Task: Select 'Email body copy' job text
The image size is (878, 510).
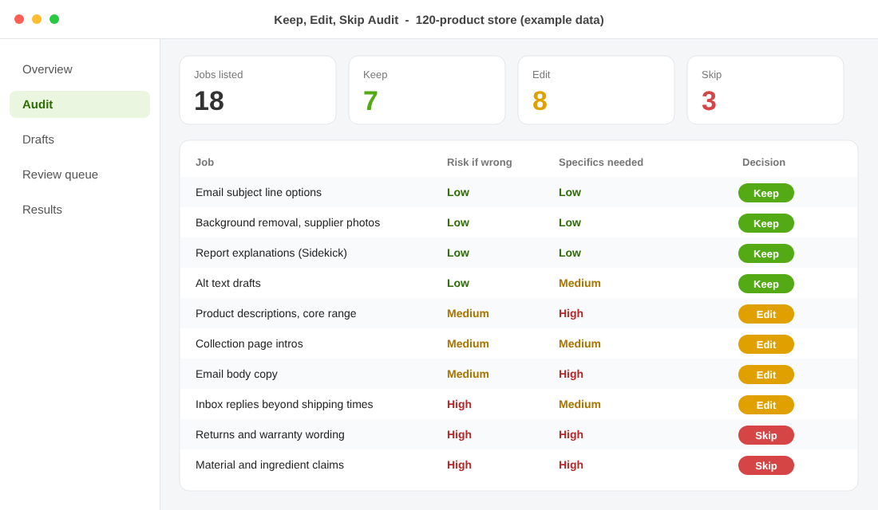Action: pos(236,374)
